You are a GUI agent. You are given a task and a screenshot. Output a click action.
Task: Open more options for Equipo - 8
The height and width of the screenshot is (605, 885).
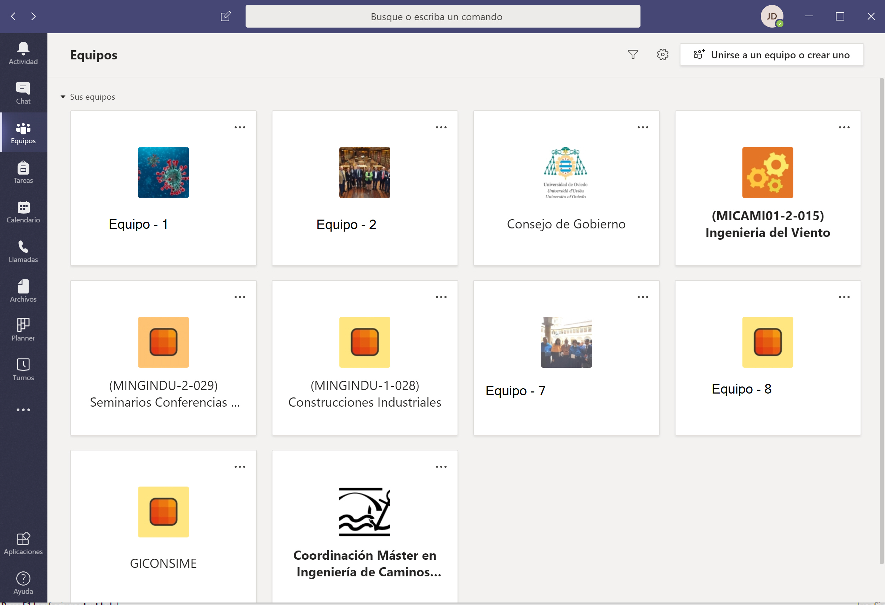pos(844,297)
